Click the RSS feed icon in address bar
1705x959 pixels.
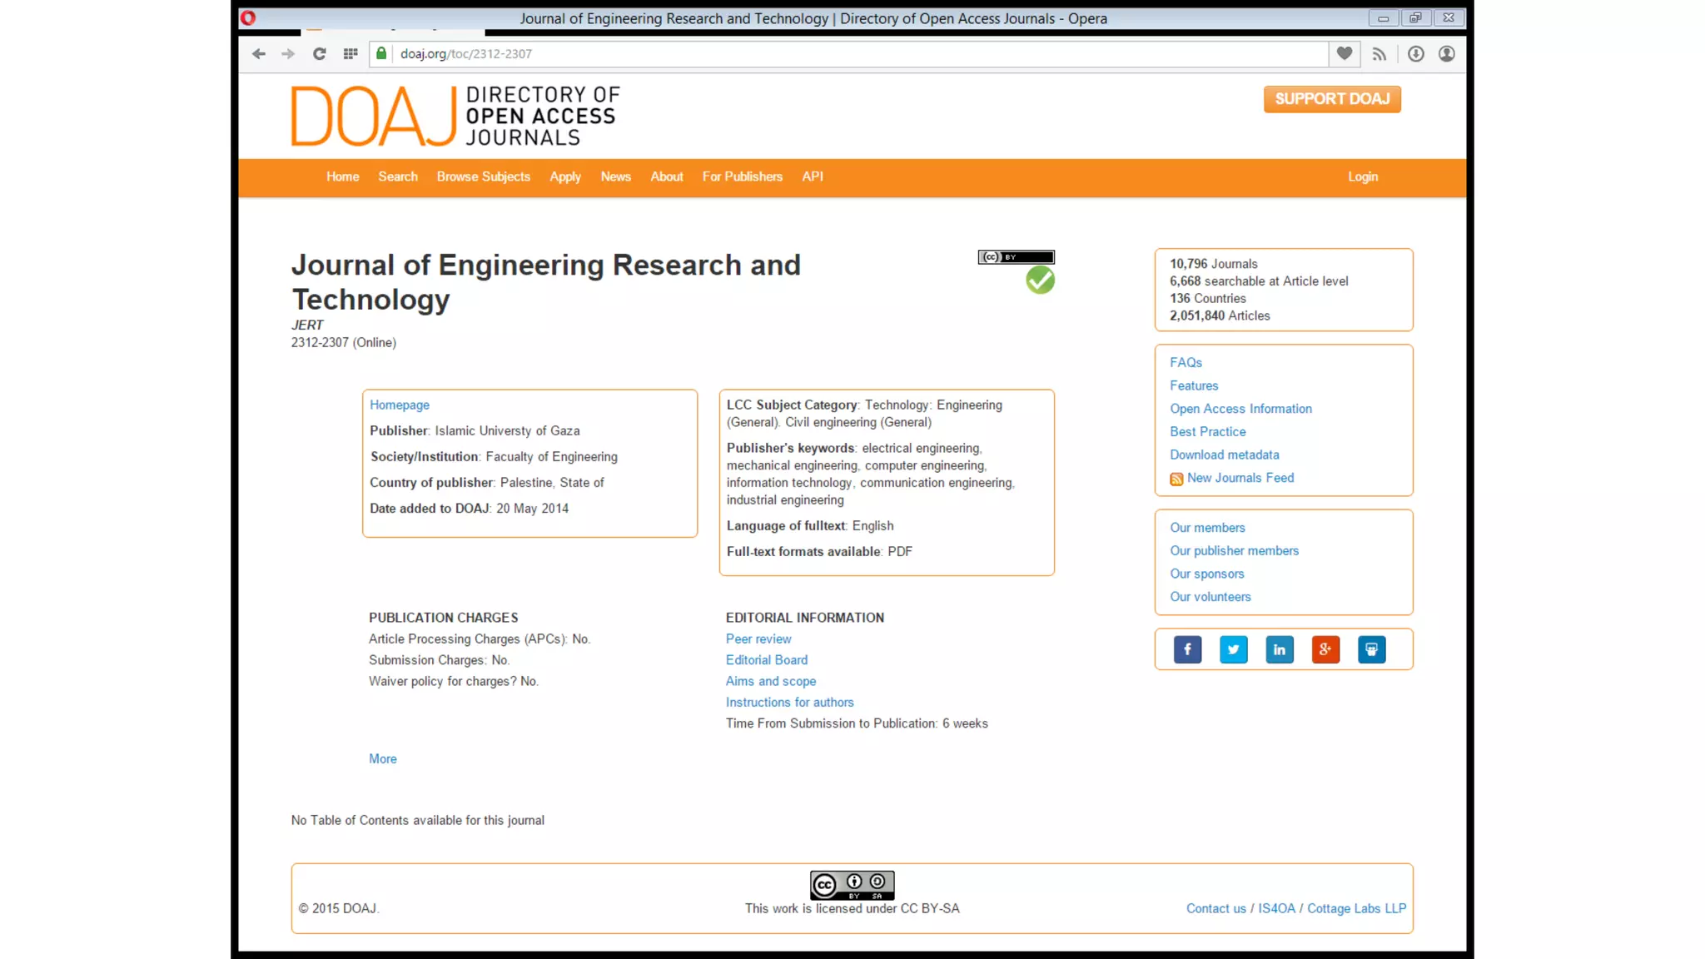[1379, 54]
